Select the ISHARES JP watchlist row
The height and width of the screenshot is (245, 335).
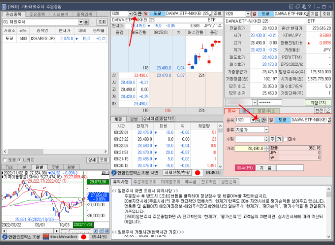pyautogui.click(x=55, y=38)
